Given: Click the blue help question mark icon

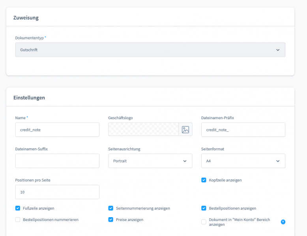Looking at the screenshot, I should 283,222.
